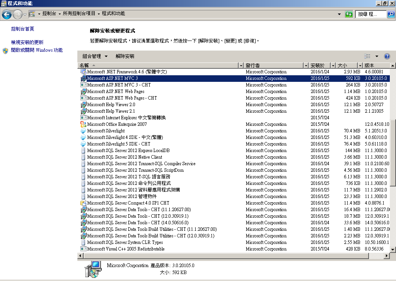Click icon of Microsoft ASP.NET Web Pages

pyautogui.click(x=83, y=91)
